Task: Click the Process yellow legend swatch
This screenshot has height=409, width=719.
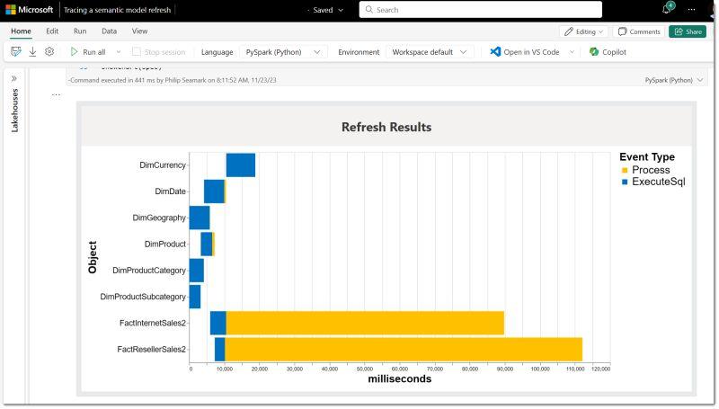Action: tap(626, 171)
